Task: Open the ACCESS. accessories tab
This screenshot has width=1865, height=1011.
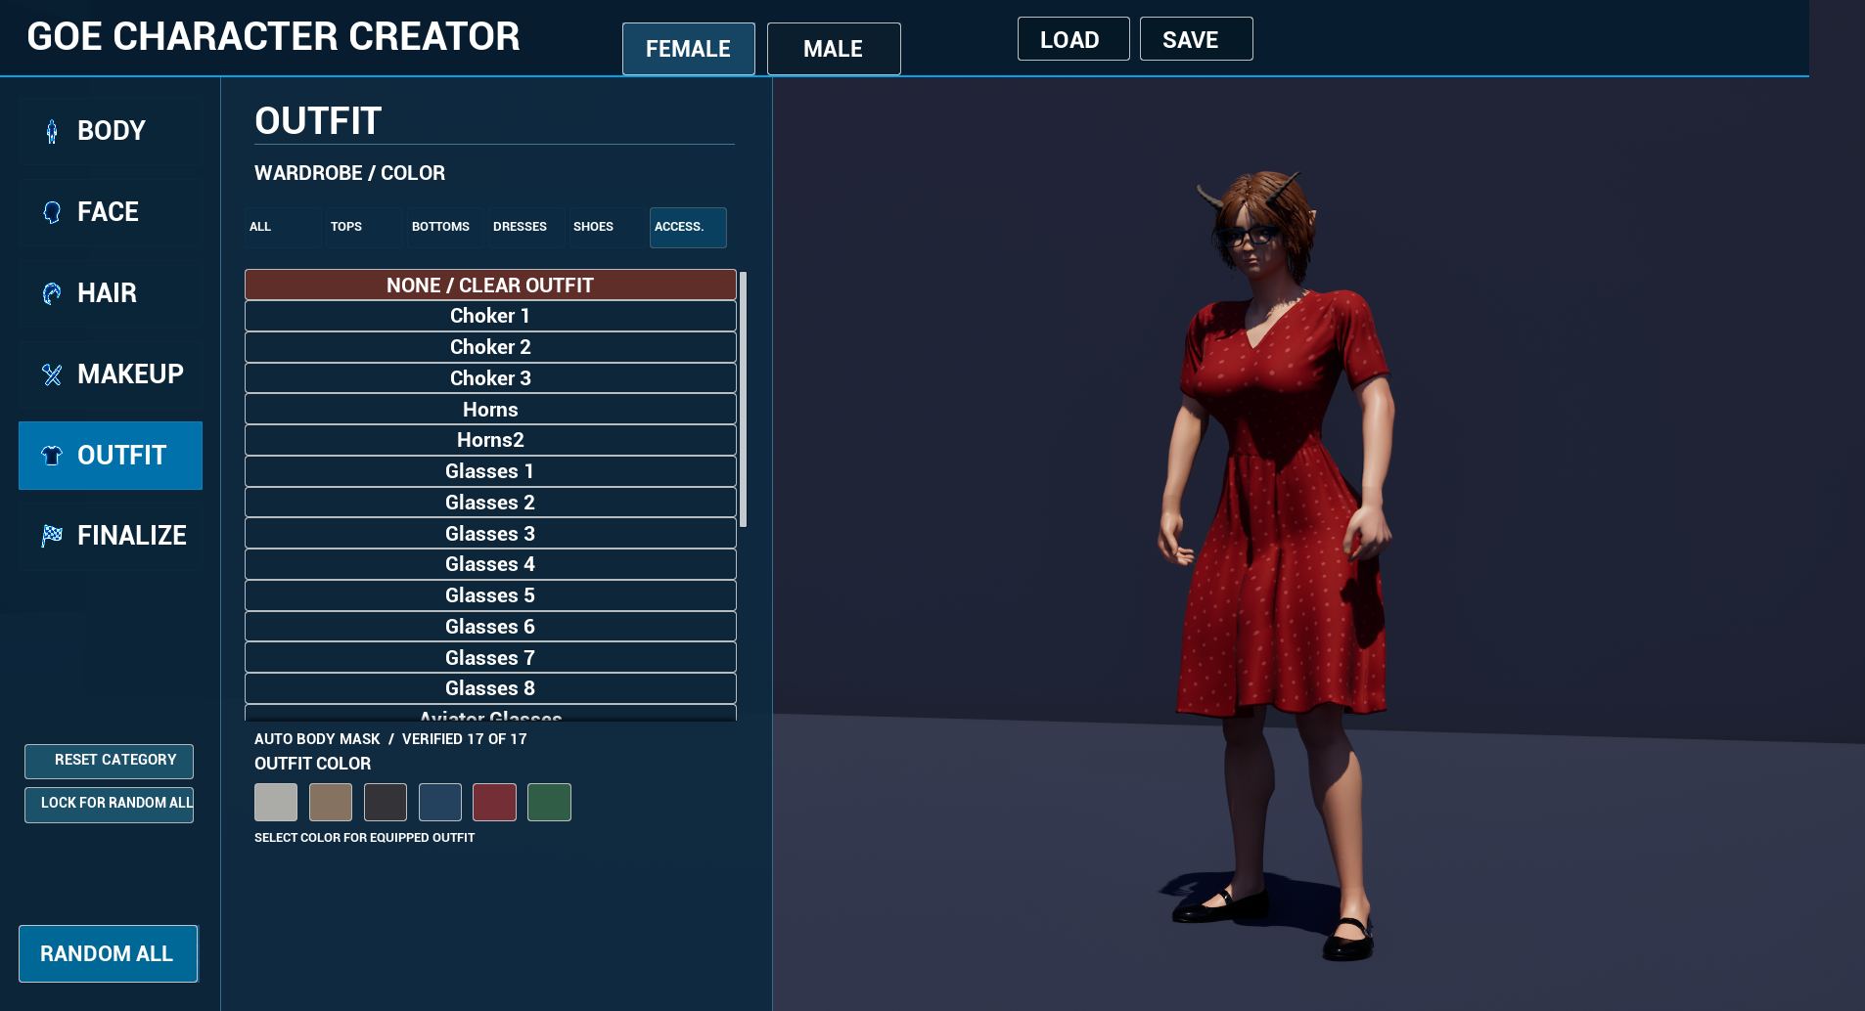Action: [688, 227]
